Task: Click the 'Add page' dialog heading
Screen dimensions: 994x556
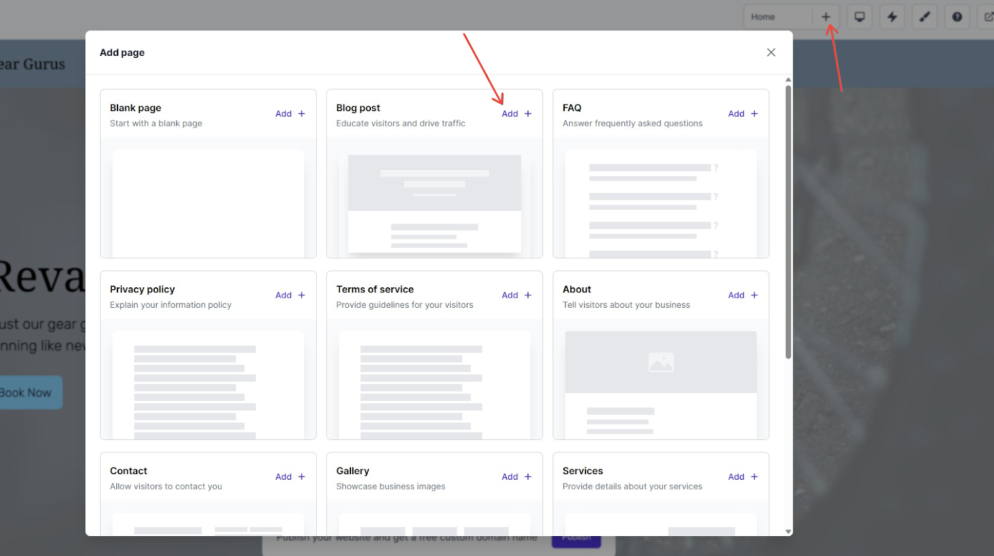Action: pyautogui.click(x=122, y=53)
